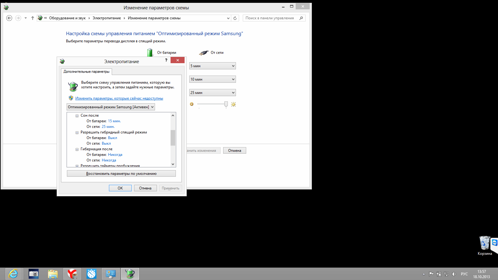Maximize the Изменение параметров схемы window
The image size is (498, 280).
[x=292, y=7]
